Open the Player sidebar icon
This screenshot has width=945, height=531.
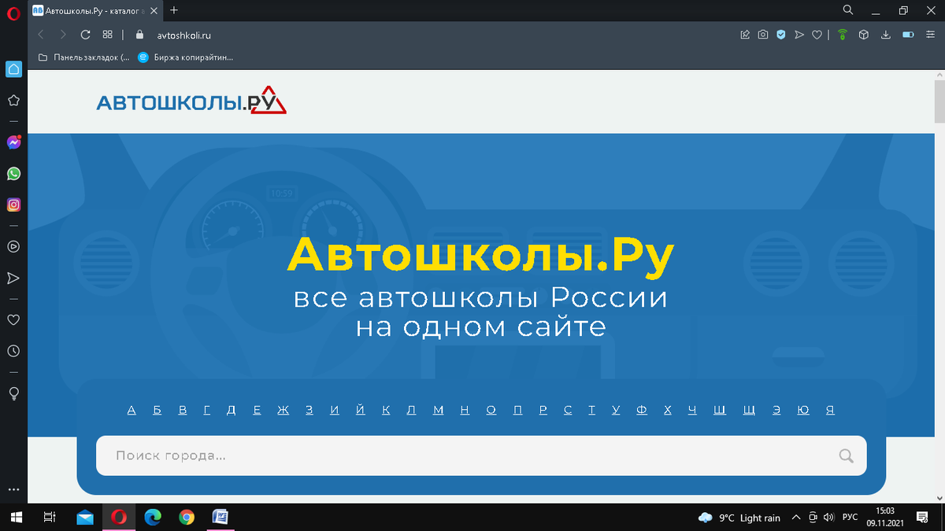(13, 246)
